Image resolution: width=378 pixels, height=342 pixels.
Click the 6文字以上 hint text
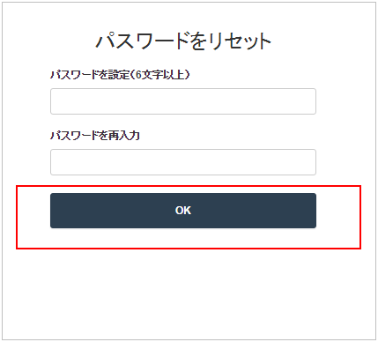click(161, 75)
